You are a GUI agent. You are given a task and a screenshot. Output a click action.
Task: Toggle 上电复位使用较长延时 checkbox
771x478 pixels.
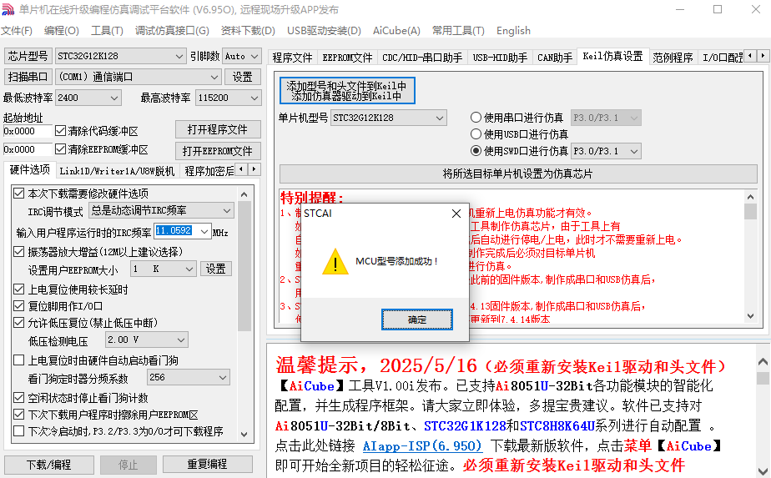[x=18, y=289]
